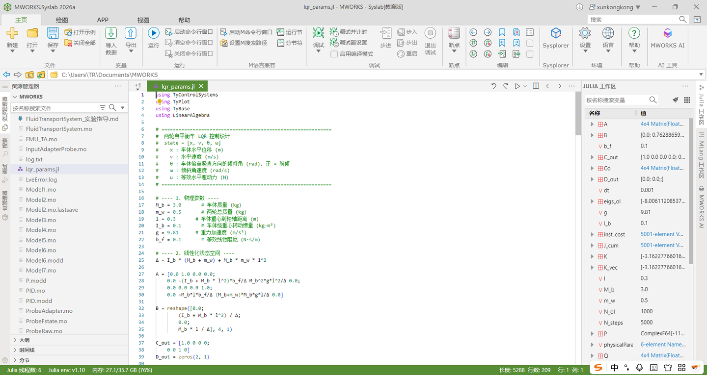
Task: Launch the MWORKS AI assistant
Action: point(667,38)
